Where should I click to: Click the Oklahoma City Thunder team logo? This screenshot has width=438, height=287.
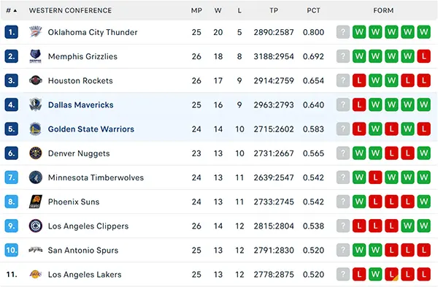(x=36, y=32)
